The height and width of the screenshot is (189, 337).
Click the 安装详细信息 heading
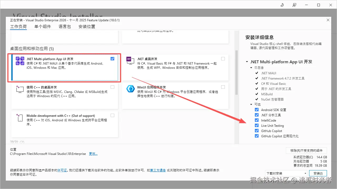[x=259, y=37]
